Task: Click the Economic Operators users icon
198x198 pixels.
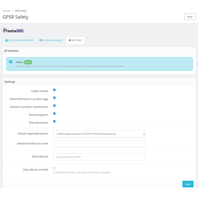Action: coord(6,40)
